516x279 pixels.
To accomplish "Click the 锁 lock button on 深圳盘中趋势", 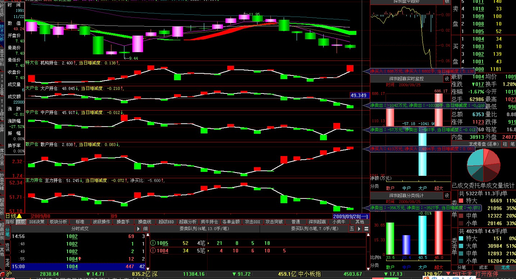I will (447, 2).
